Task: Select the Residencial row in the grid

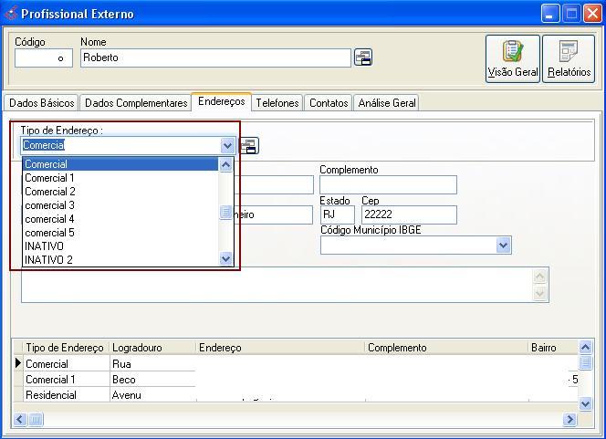Action: tap(51, 395)
